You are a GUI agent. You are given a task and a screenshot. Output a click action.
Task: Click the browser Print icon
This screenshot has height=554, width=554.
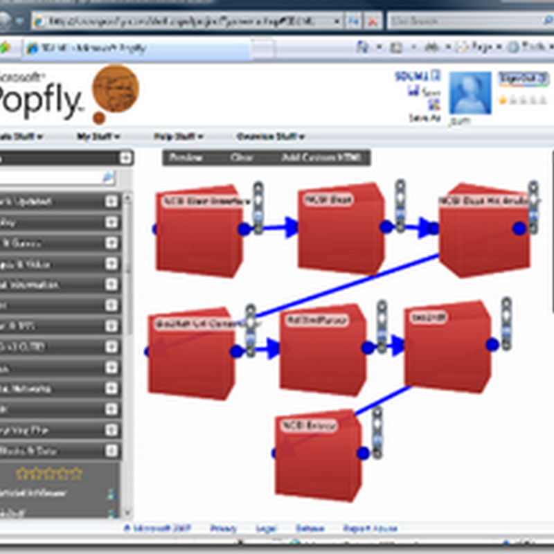coord(431,46)
